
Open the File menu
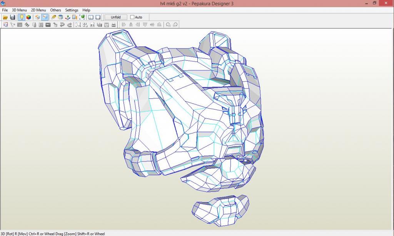[5, 10]
